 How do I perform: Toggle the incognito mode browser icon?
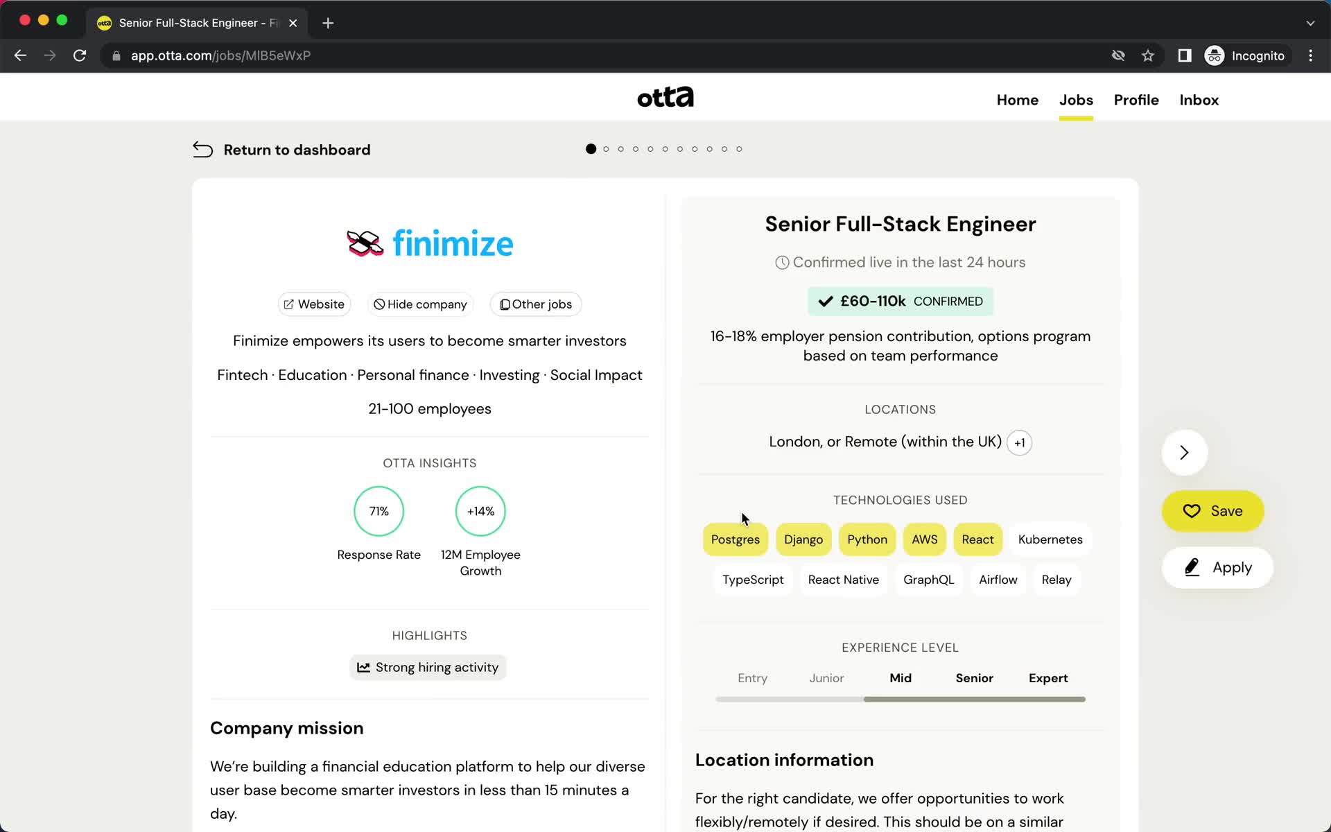tap(1214, 55)
